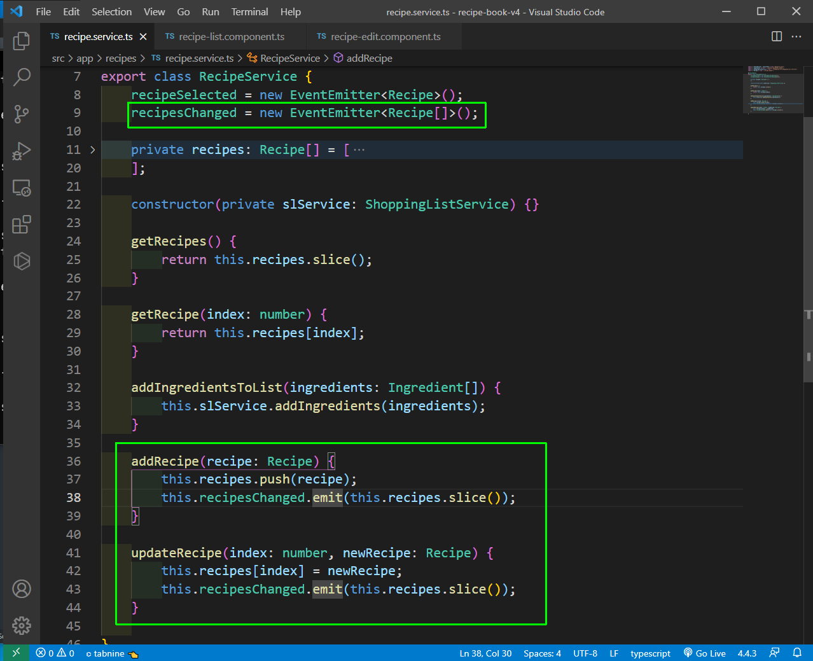Change indentation via Spaces: 4
Screen dimensions: 813x661
(542, 653)
